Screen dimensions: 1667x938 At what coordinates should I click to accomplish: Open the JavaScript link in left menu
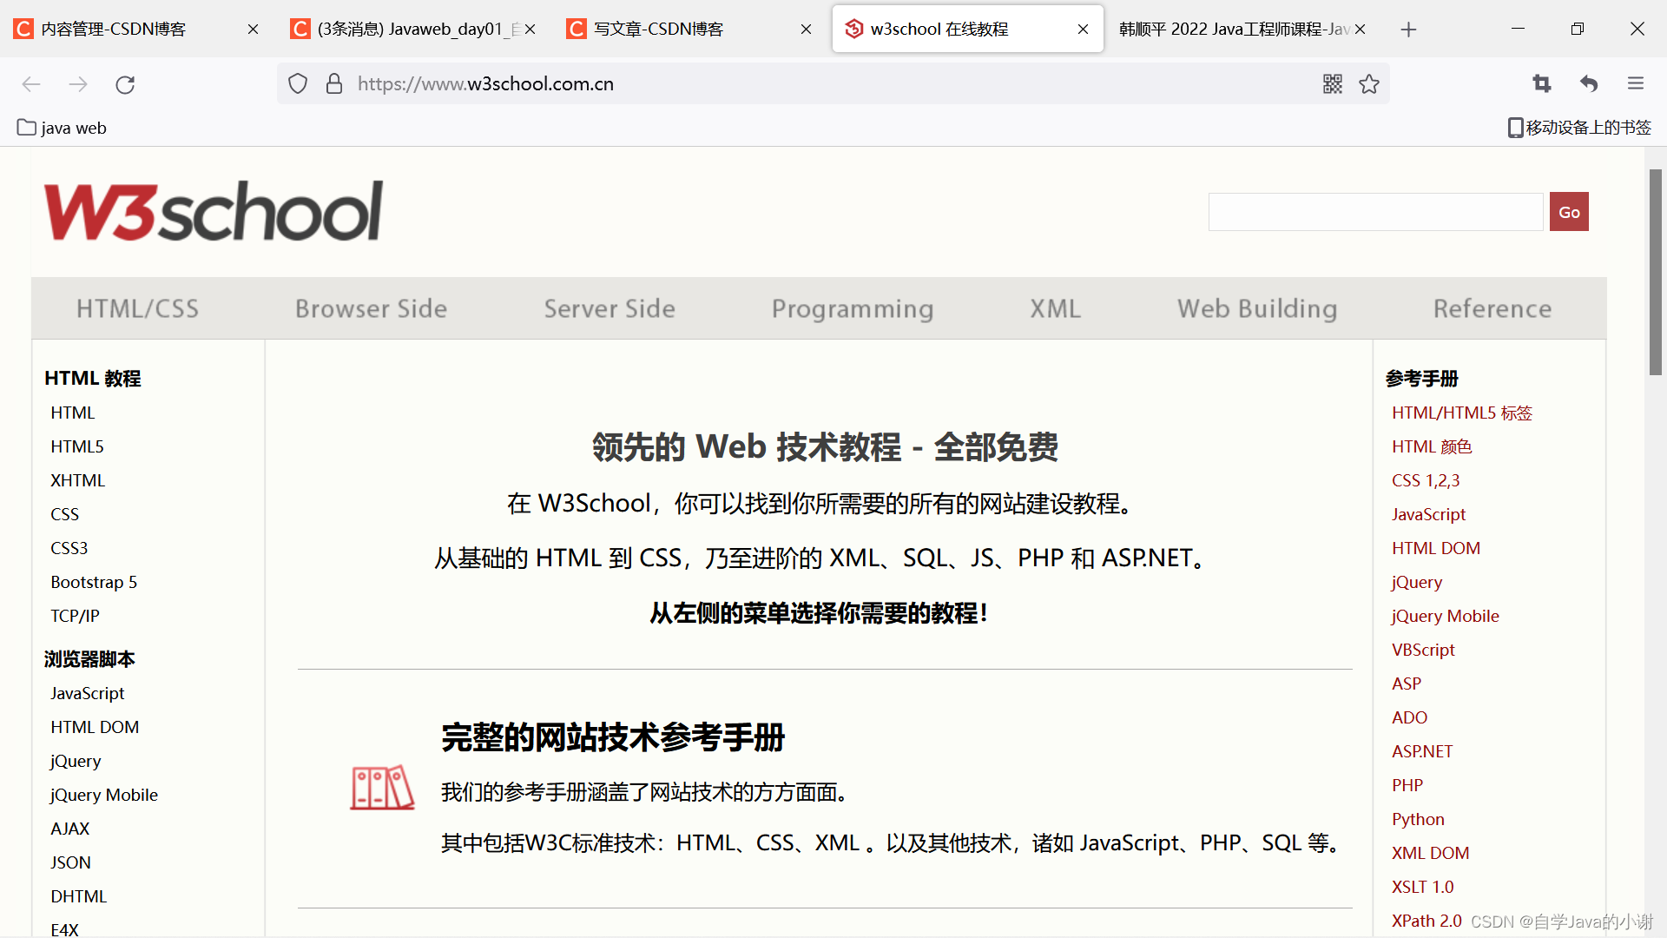(87, 693)
